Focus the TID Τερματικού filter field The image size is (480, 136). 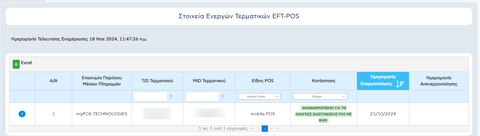150,96
